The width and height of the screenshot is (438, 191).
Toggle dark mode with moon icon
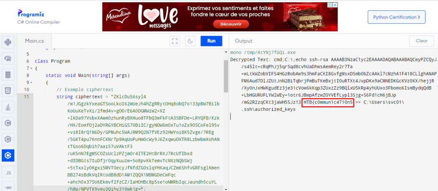click(x=190, y=41)
